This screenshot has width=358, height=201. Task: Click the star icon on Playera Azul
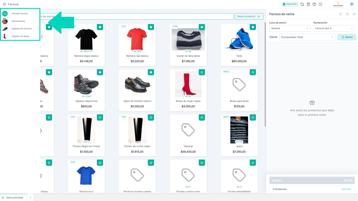coord(100,162)
